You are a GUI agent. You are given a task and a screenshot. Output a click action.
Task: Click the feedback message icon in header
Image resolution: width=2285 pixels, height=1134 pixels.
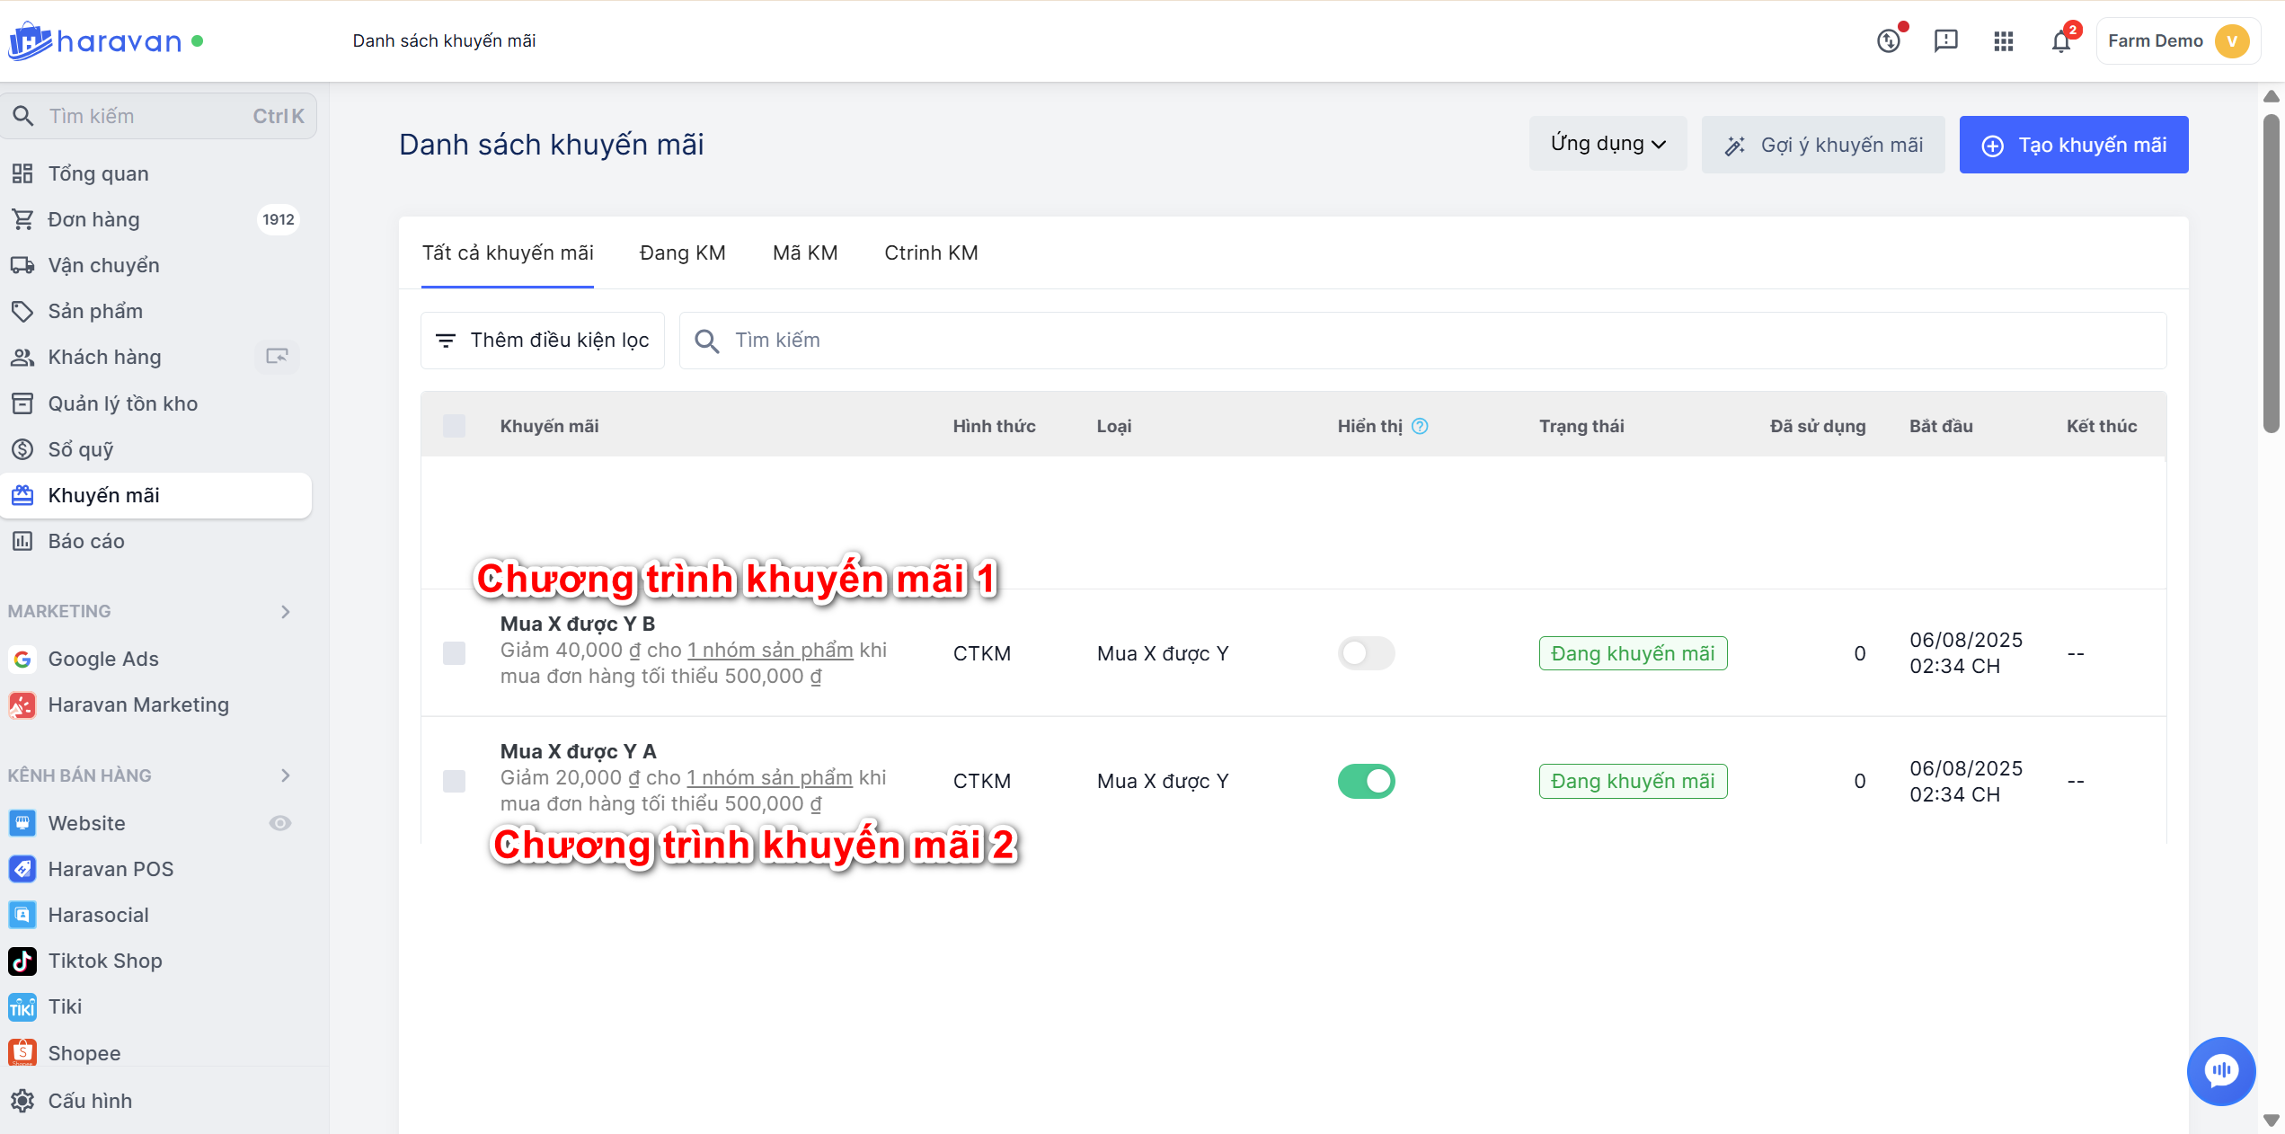[x=1945, y=41]
